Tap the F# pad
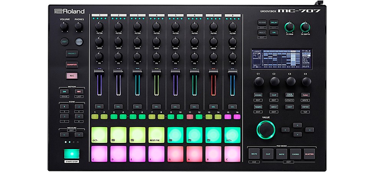This screenshot has width=374, height=172. point(176,135)
